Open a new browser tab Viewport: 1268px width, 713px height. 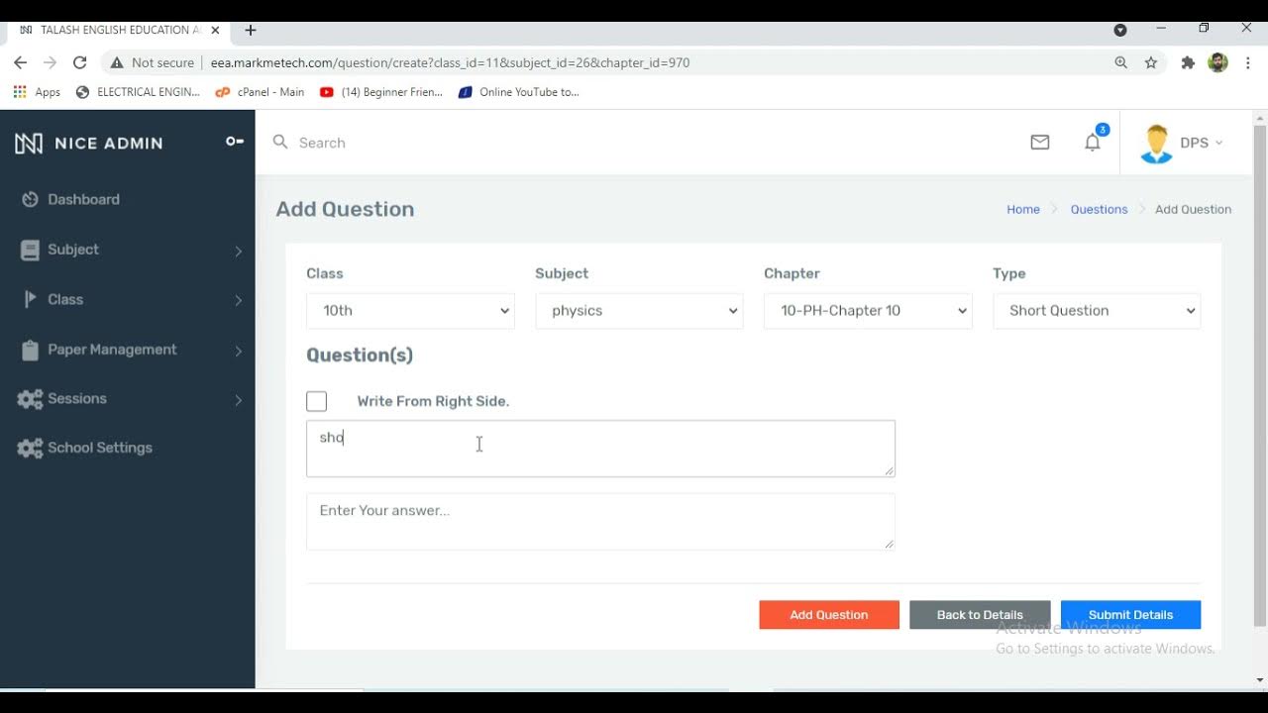251,31
